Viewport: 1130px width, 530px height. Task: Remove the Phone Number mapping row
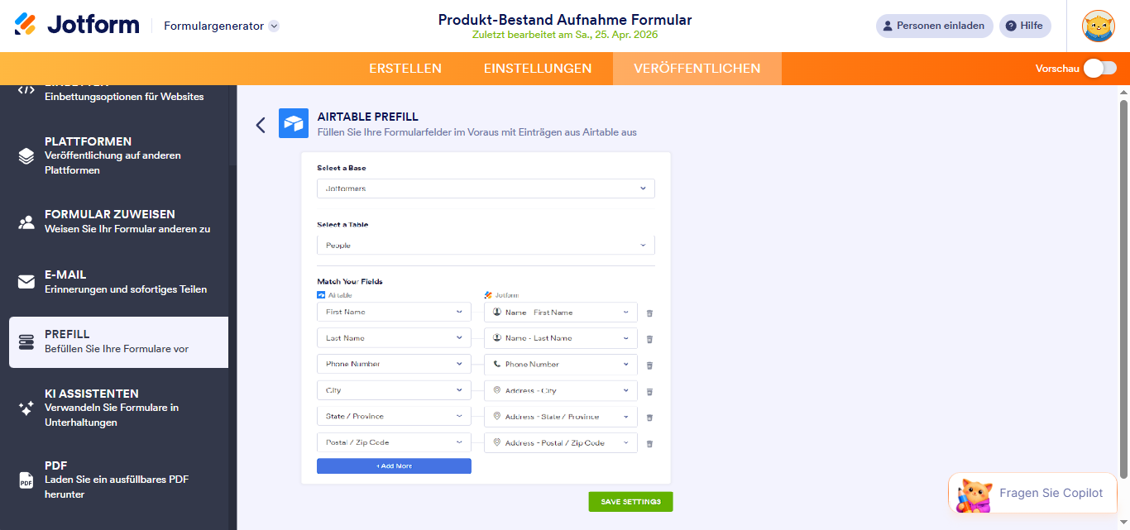click(649, 365)
